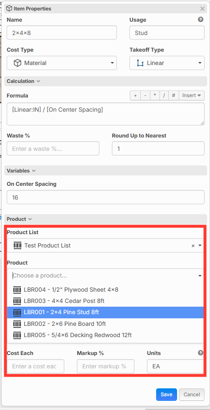210x410 pixels.
Task: Open the Takeoff Type Linear dropdown
Action: tap(167, 63)
